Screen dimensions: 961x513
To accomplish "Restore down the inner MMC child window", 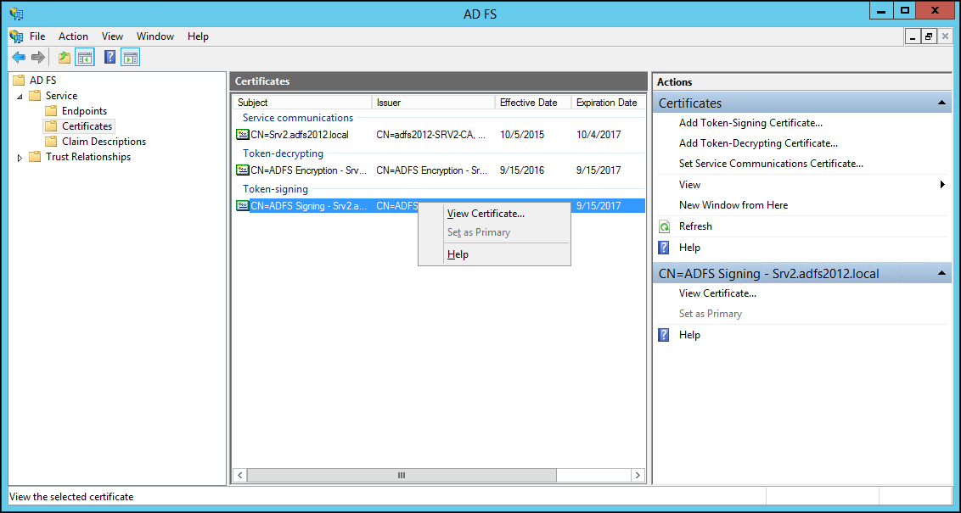I will [x=929, y=36].
